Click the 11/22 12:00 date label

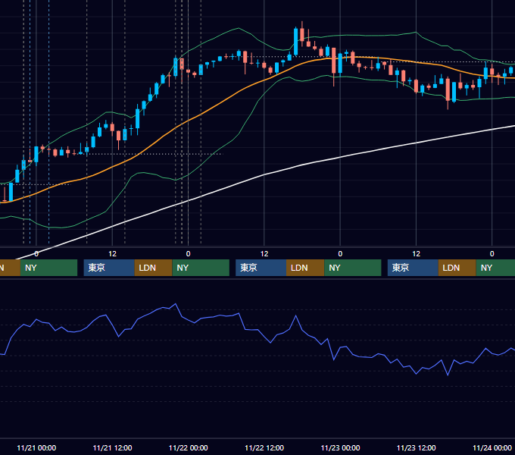point(264,447)
